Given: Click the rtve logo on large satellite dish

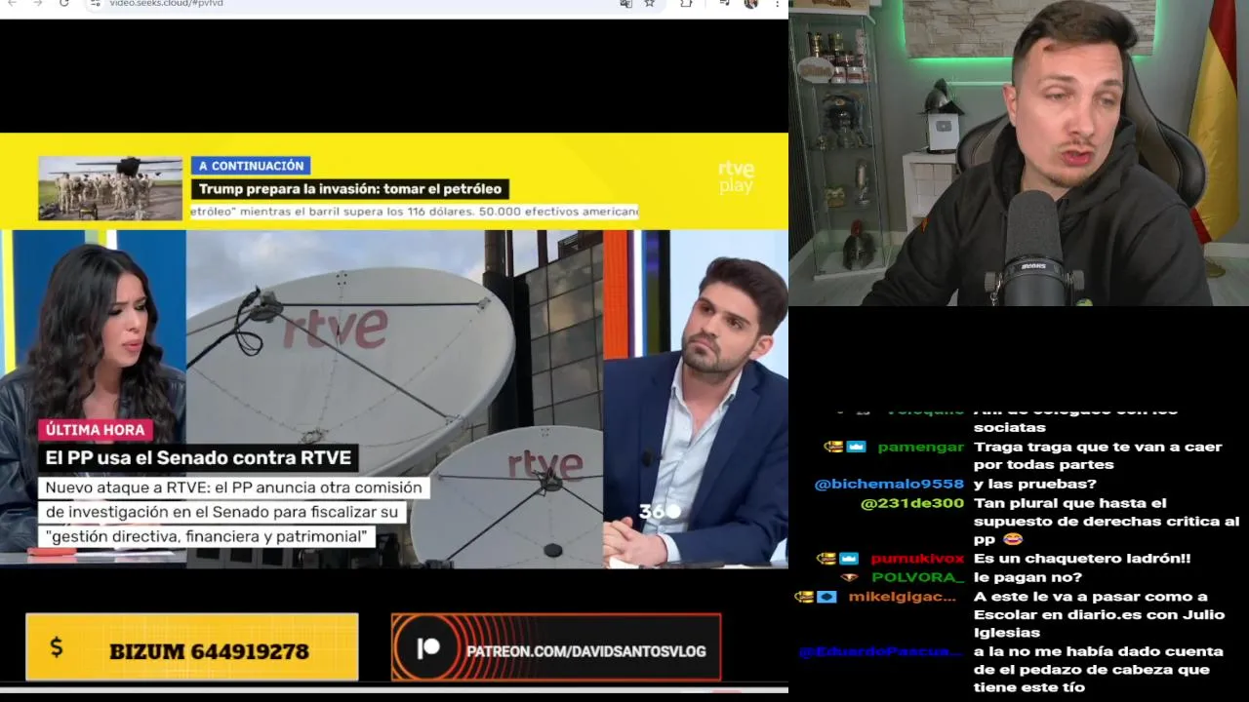Looking at the screenshot, I should pos(336,330).
